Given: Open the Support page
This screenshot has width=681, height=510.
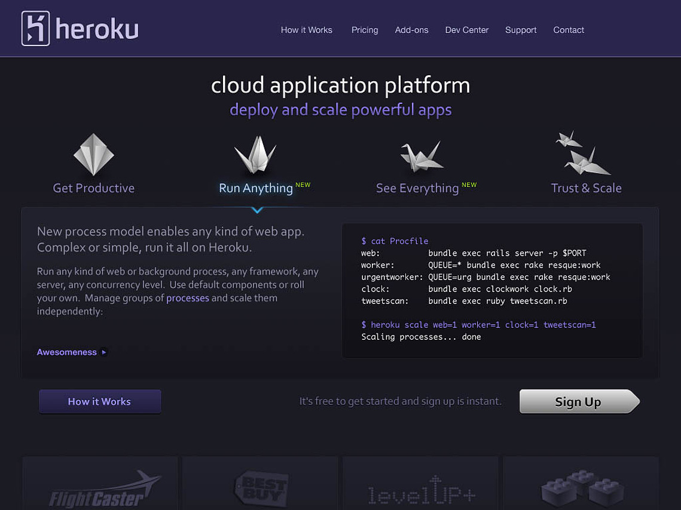Looking at the screenshot, I should click(x=521, y=30).
